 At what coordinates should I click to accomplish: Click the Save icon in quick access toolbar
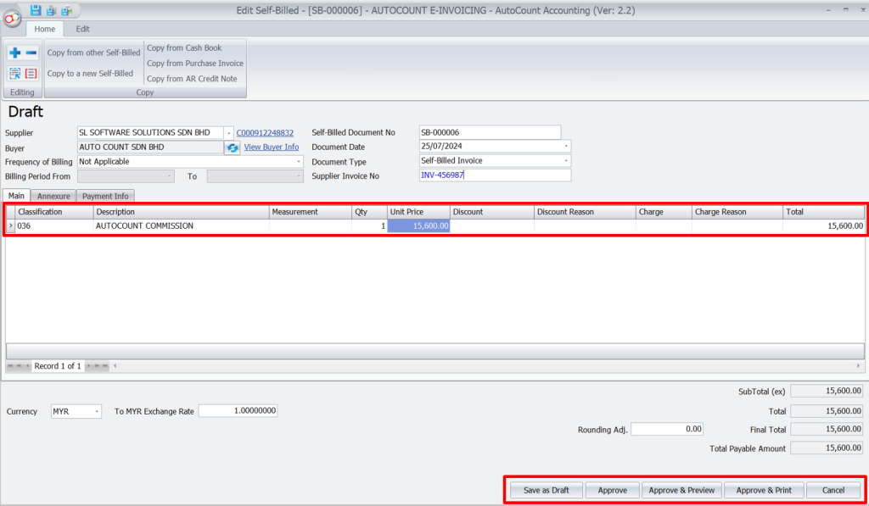point(36,10)
